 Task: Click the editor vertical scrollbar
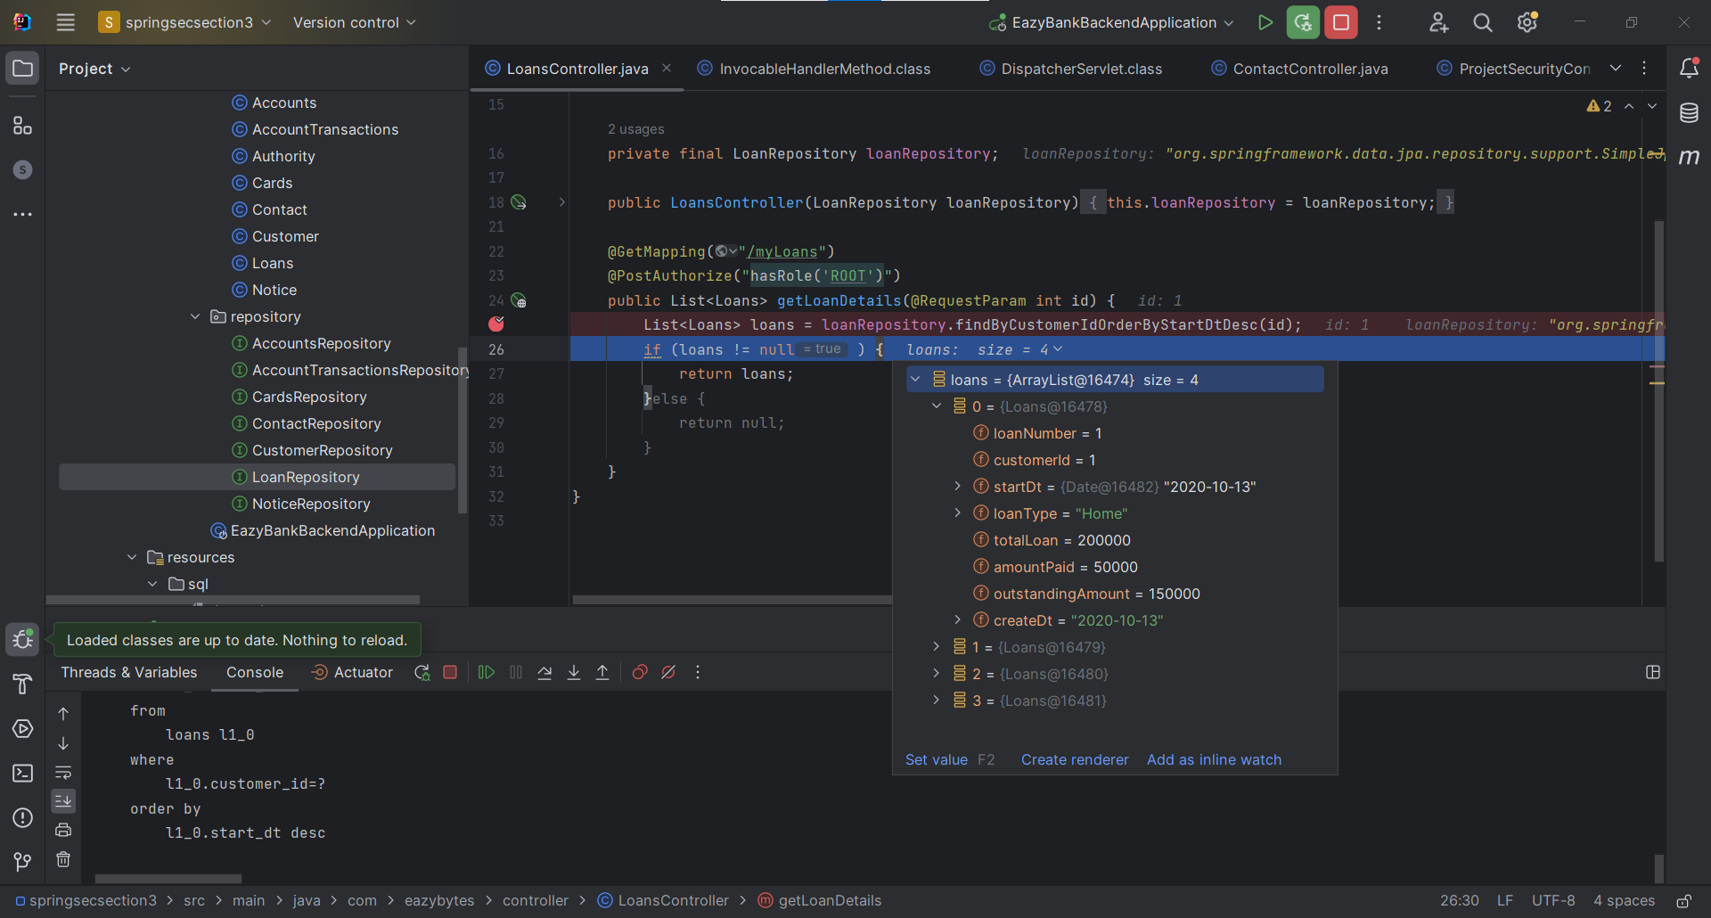[1658, 390]
